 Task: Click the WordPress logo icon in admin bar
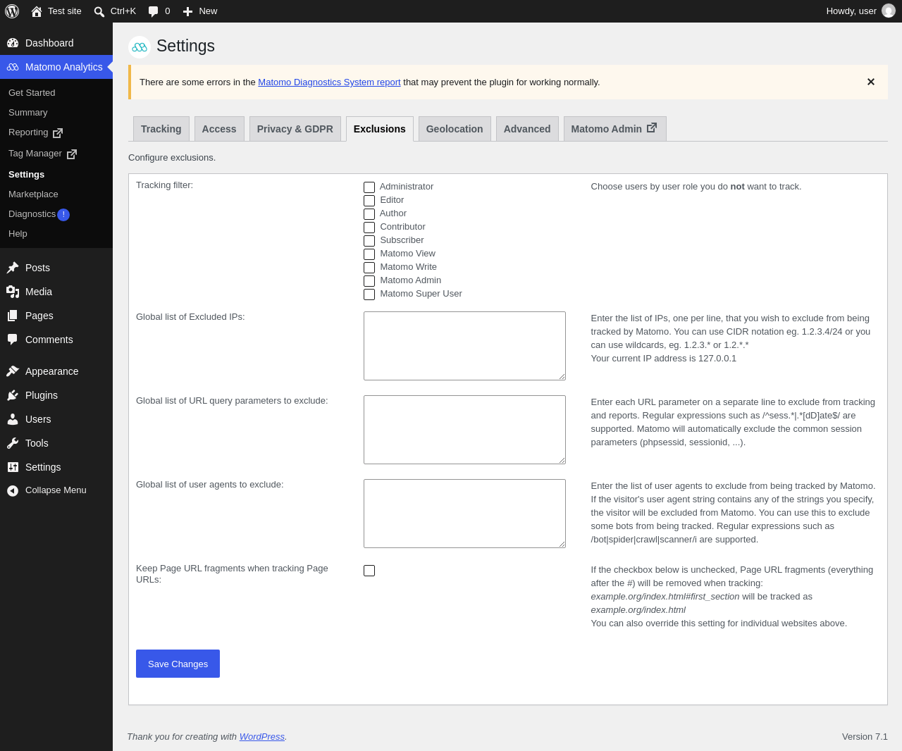12,11
